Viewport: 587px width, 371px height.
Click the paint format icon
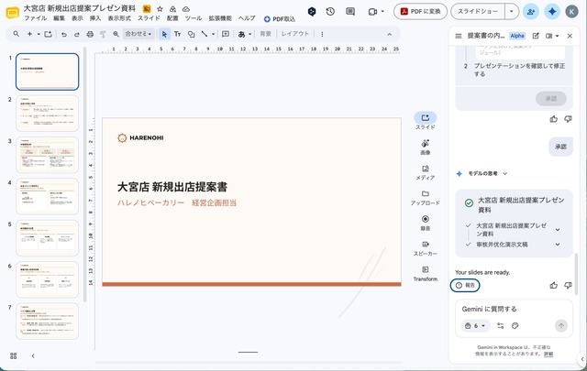[103, 34]
